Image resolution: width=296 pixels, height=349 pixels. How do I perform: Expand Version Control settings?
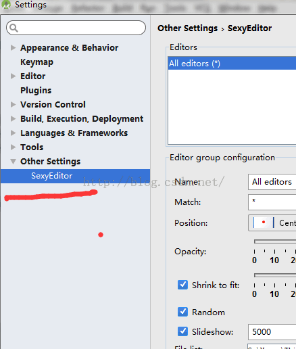tap(13, 104)
